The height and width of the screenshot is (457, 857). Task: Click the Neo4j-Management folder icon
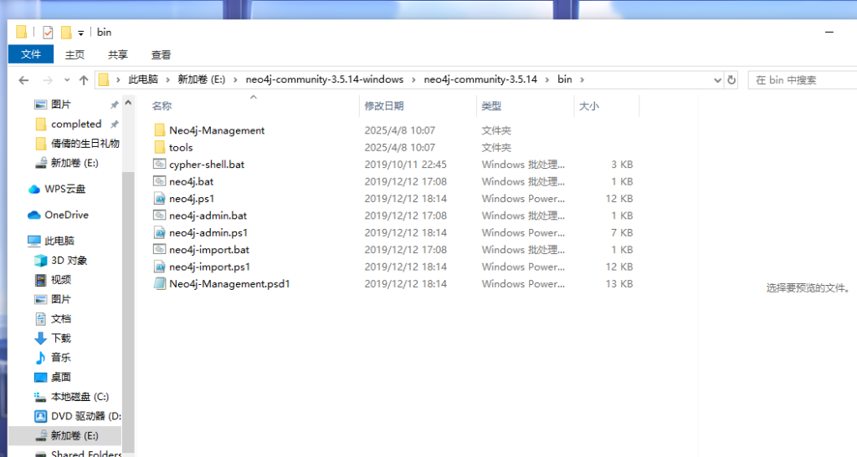point(160,130)
